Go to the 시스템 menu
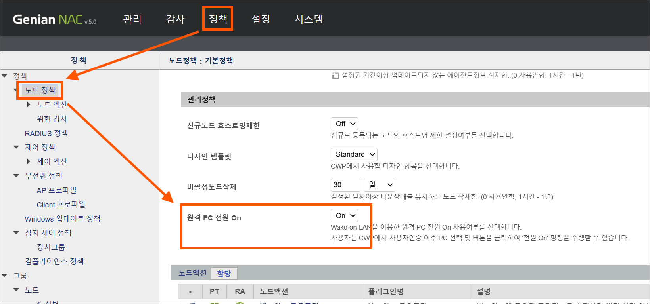650x304 pixels. click(x=308, y=19)
